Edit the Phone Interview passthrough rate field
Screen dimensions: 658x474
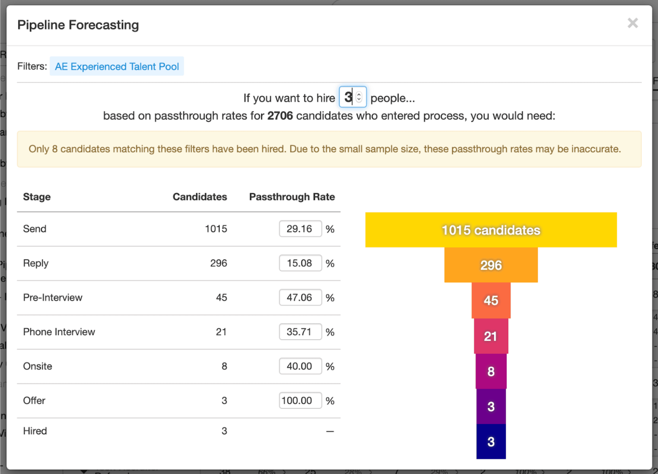click(300, 332)
